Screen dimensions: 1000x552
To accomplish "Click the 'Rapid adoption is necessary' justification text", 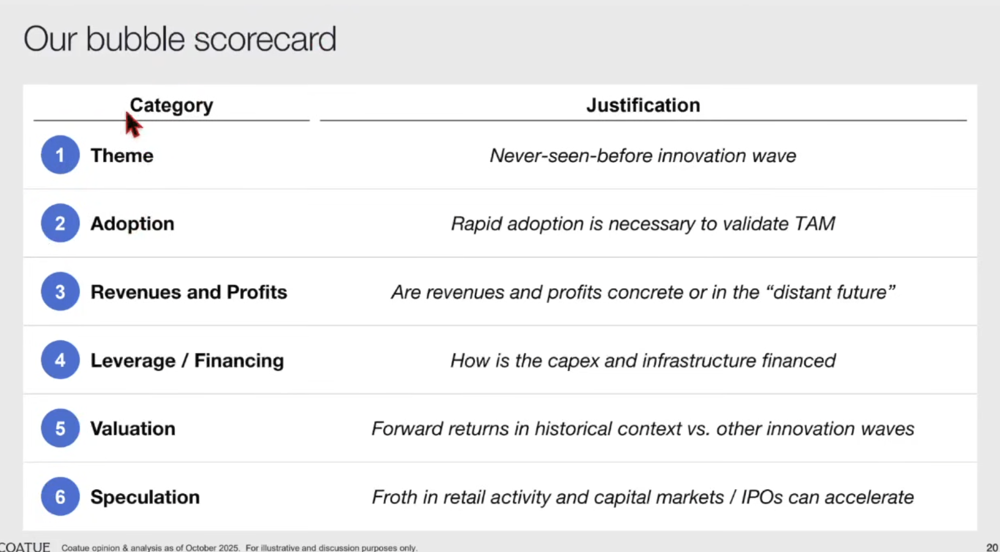I will click(x=643, y=224).
